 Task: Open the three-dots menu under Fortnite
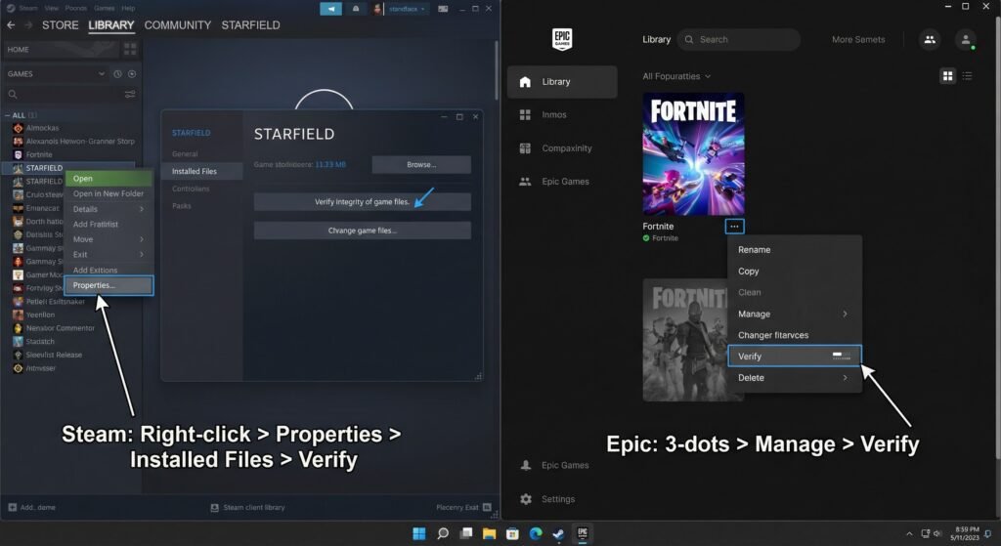coord(734,227)
